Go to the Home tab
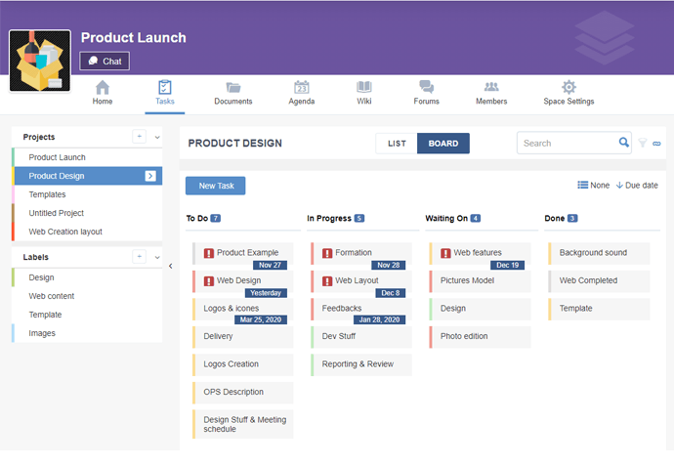The image size is (674, 466). click(x=103, y=94)
